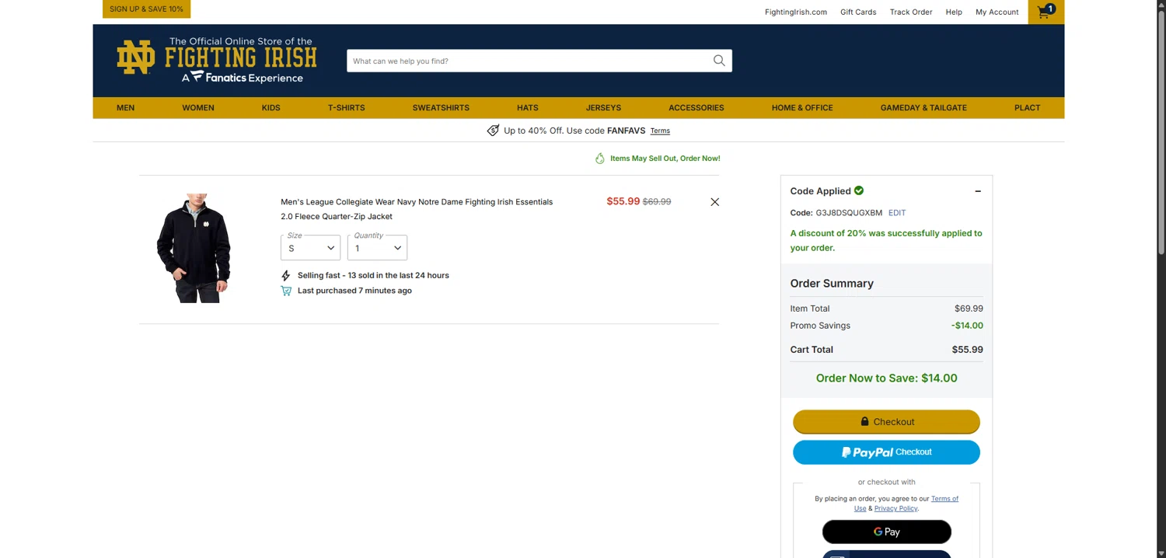This screenshot has height=558, width=1166.
Task: Open the ACCESSORIES menu
Action: click(696, 108)
